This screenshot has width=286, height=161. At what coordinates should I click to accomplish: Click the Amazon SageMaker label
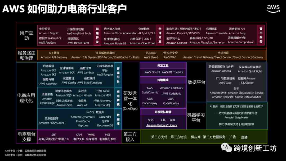point(236,118)
